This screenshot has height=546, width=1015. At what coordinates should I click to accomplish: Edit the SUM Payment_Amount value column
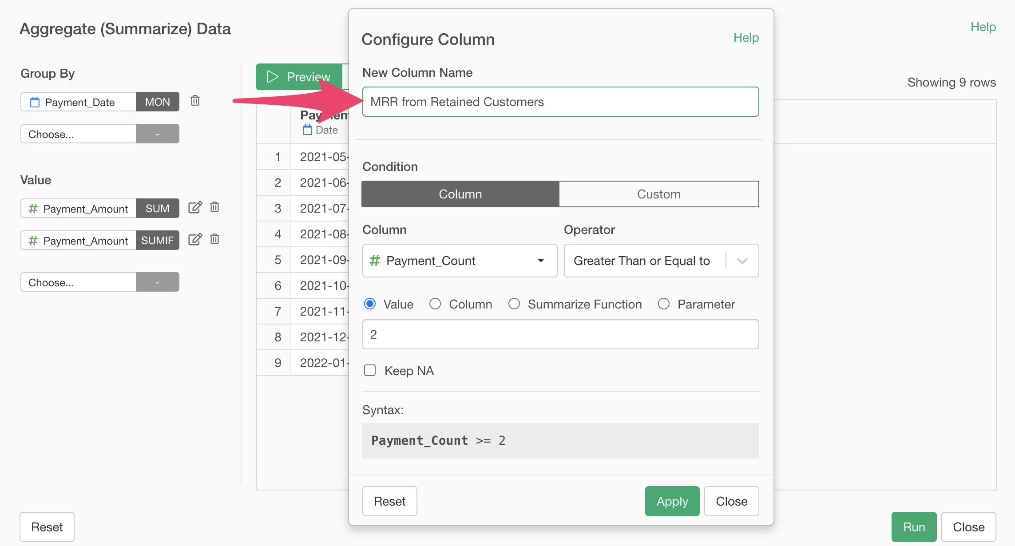point(195,207)
